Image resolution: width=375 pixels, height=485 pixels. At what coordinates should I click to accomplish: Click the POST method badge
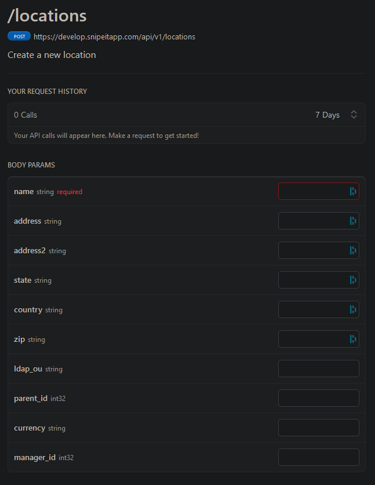click(18, 36)
